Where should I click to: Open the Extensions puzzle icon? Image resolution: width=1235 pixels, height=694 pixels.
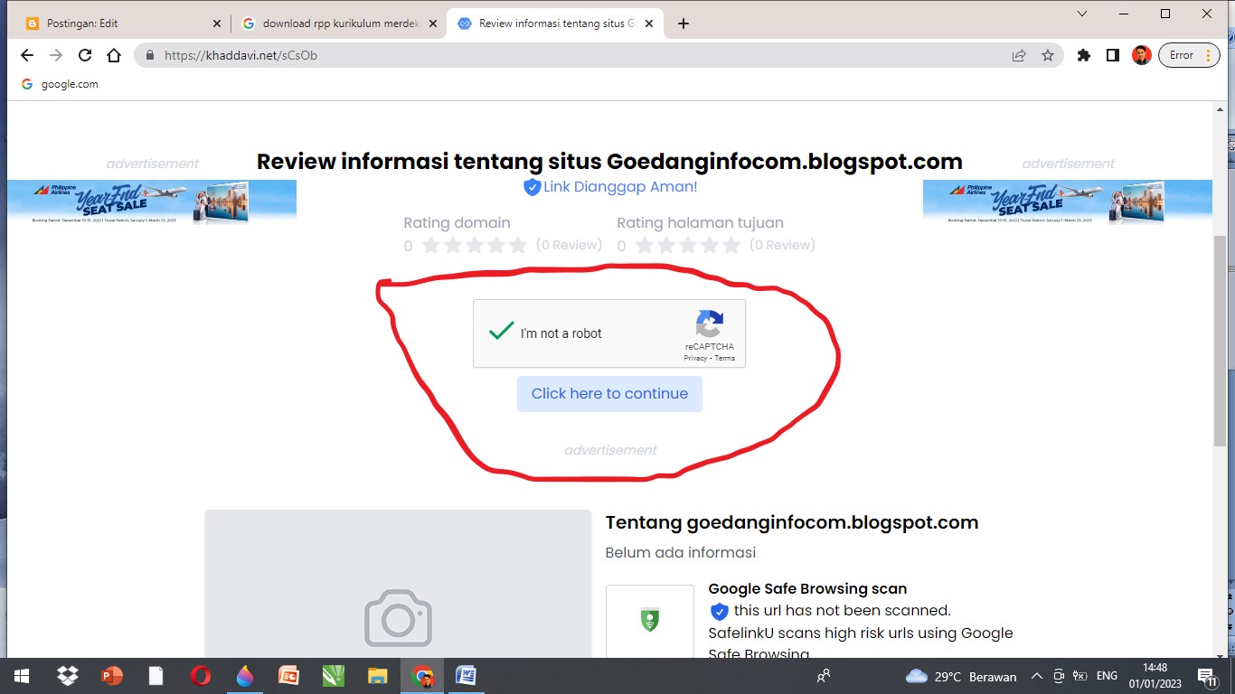[x=1084, y=55]
